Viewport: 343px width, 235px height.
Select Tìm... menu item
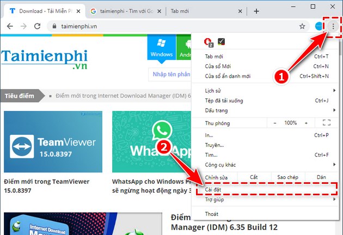coord(265,155)
